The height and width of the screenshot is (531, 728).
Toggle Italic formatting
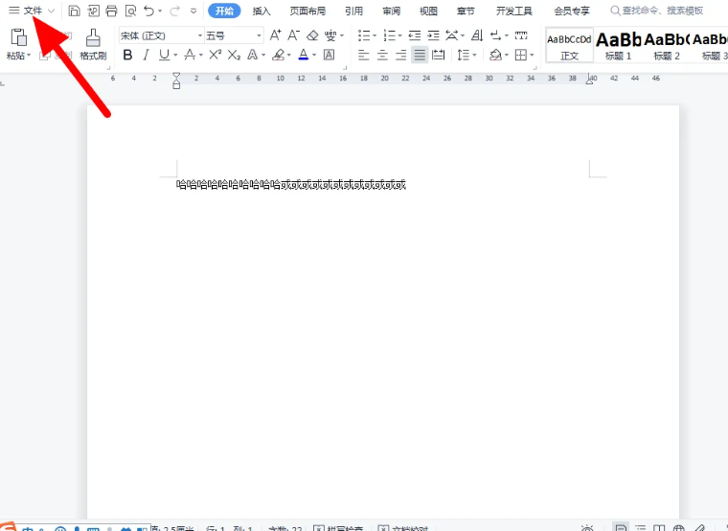146,56
